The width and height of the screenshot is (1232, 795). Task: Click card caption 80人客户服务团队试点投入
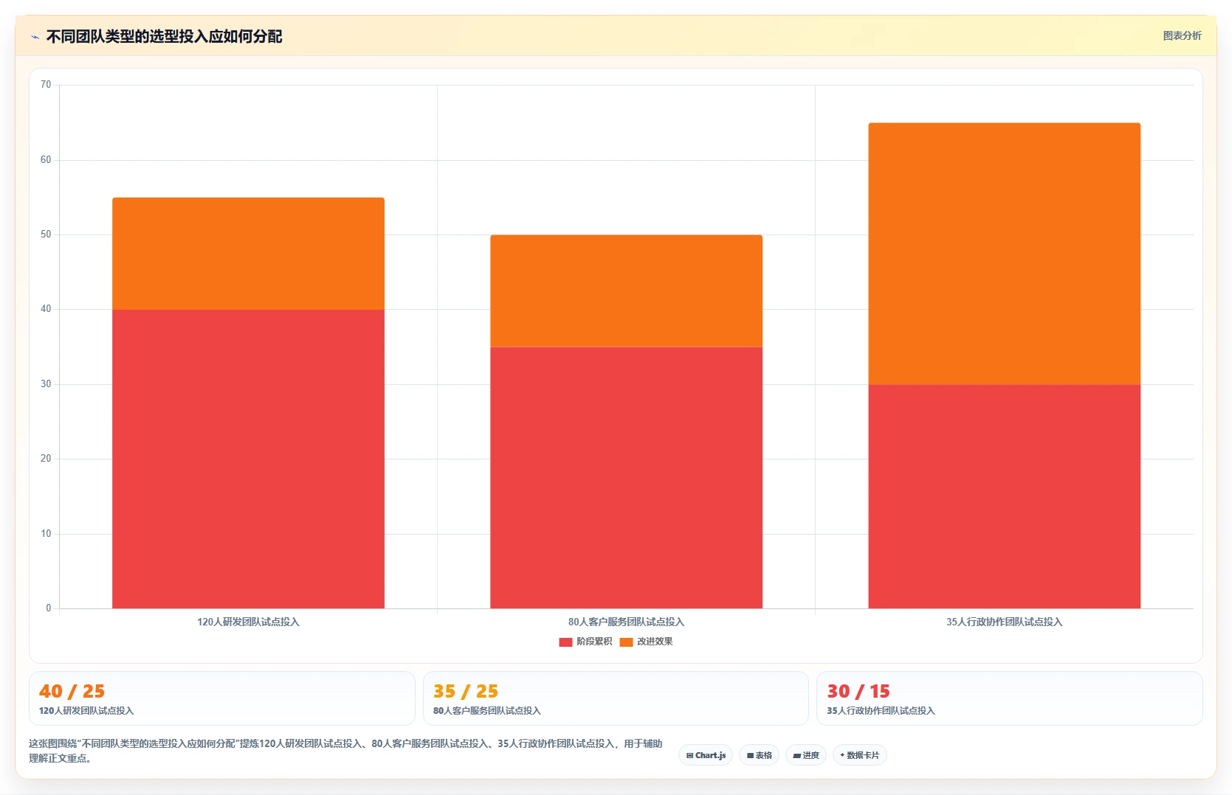point(487,711)
